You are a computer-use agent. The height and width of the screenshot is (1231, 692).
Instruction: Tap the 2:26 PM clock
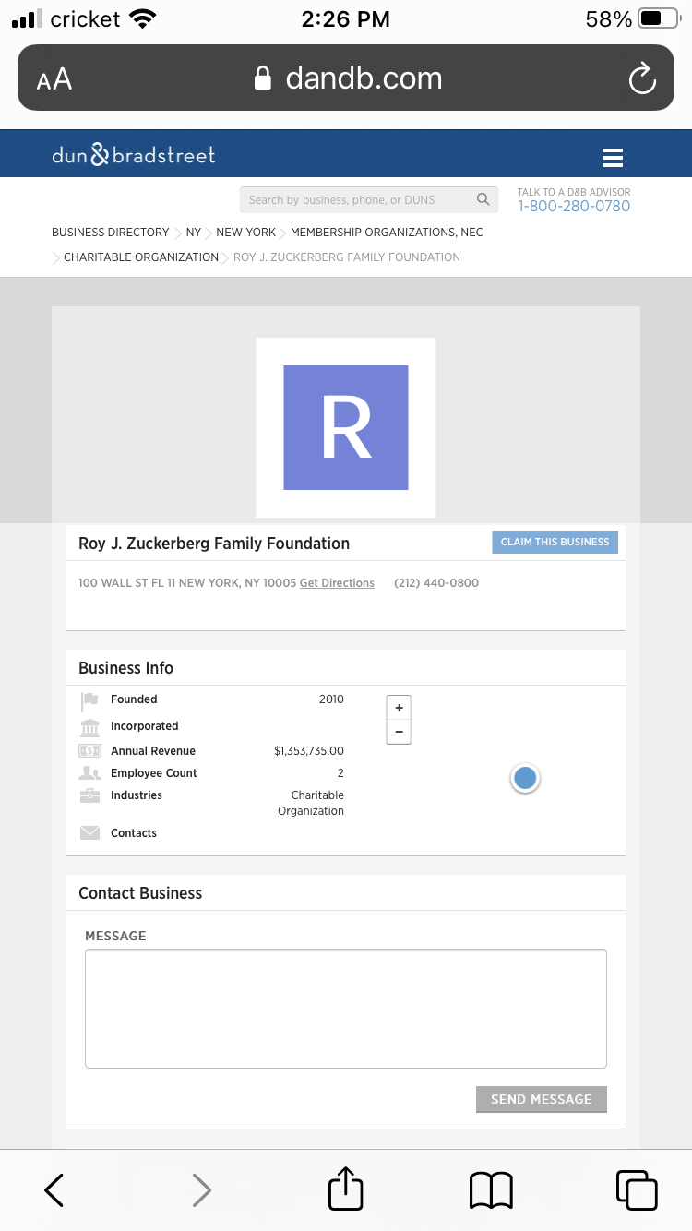coord(346,18)
